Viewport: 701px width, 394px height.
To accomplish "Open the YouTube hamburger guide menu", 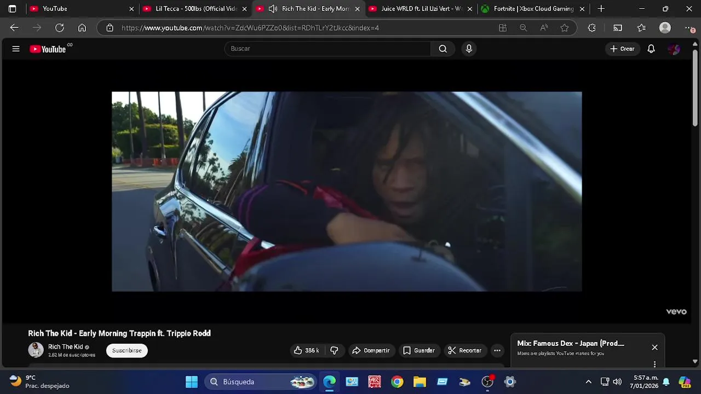I will [16, 49].
